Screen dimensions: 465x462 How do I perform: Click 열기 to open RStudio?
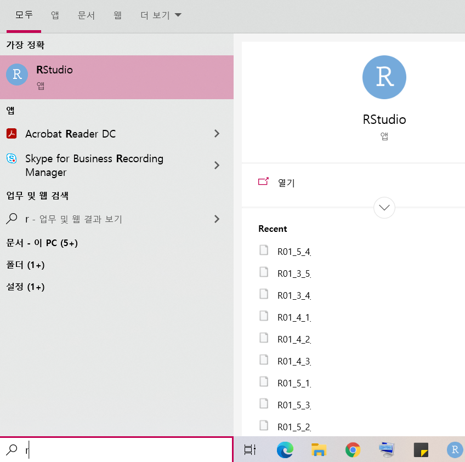coord(286,182)
